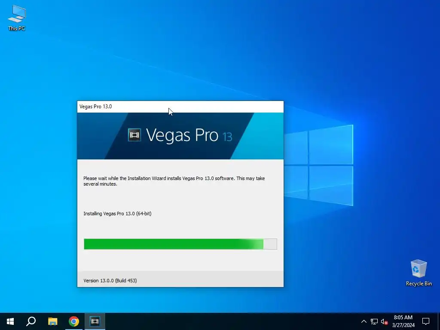Click the 'Please wait while the Installation Wizard' message
The width and height of the screenshot is (440, 330).
pyautogui.click(x=174, y=181)
